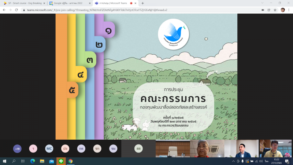Screen dimensions: 293x165
Task: Select video of man in dark suit
Action: point(241,148)
